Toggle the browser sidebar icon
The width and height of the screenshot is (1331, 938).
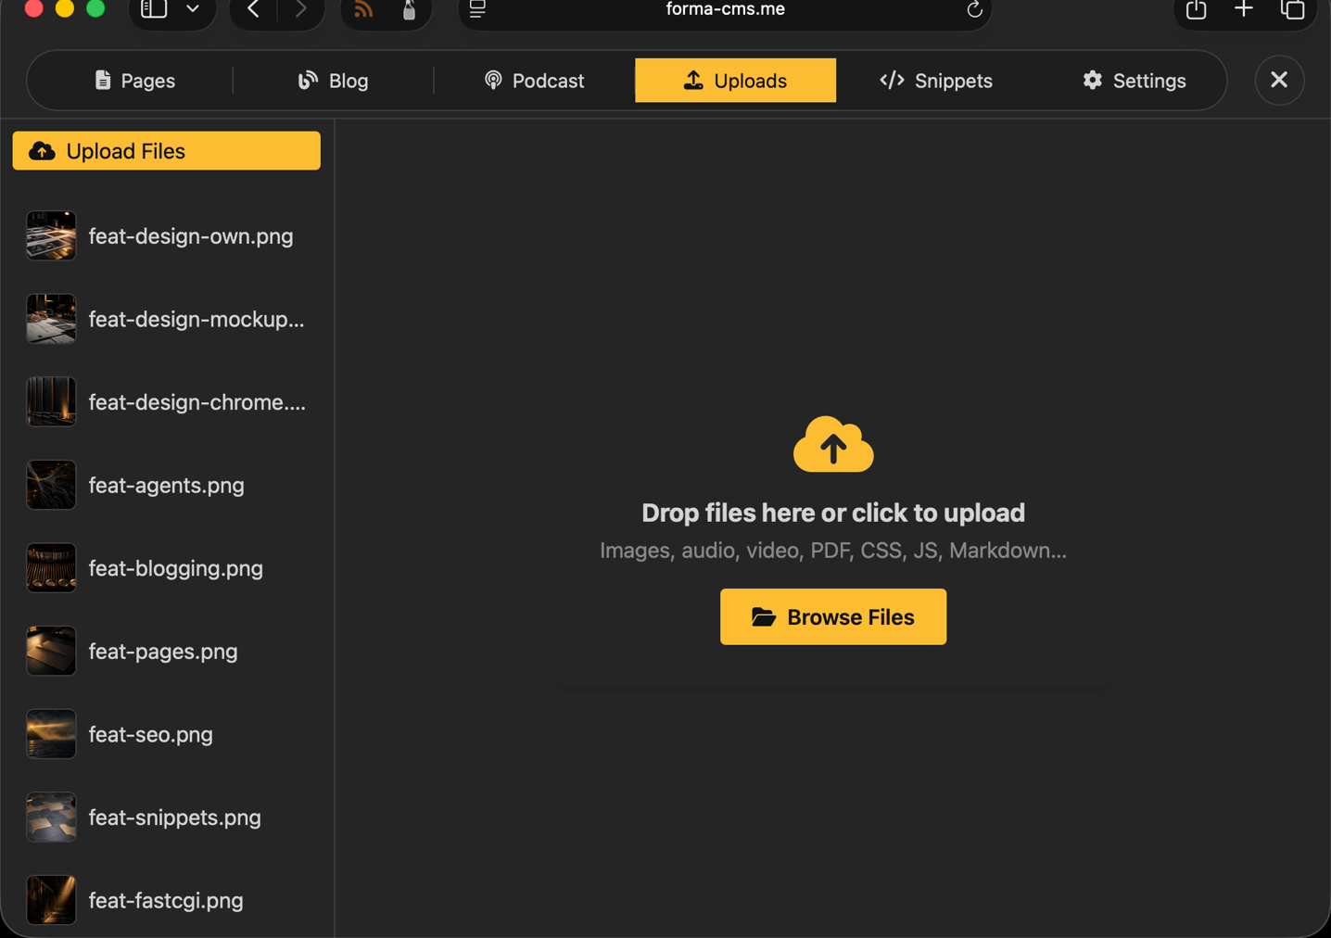tap(154, 9)
